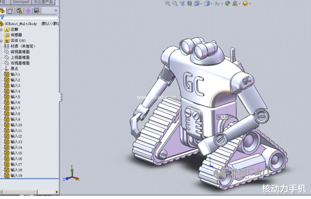Click the Display Style cube icon
The height and width of the screenshot is (199, 311).
coord(207,3)
